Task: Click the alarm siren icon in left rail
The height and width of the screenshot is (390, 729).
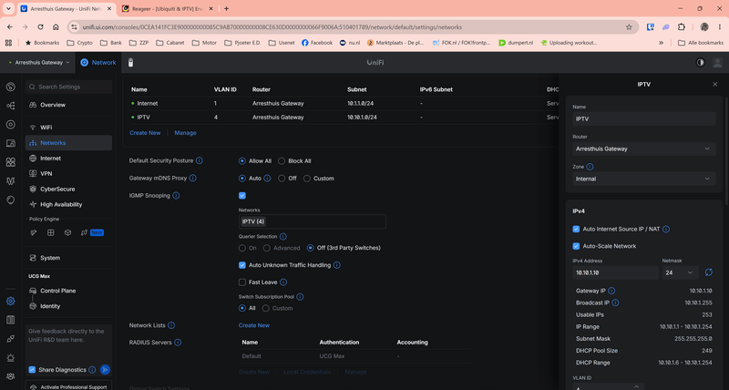Action: (x=10, y=357)
